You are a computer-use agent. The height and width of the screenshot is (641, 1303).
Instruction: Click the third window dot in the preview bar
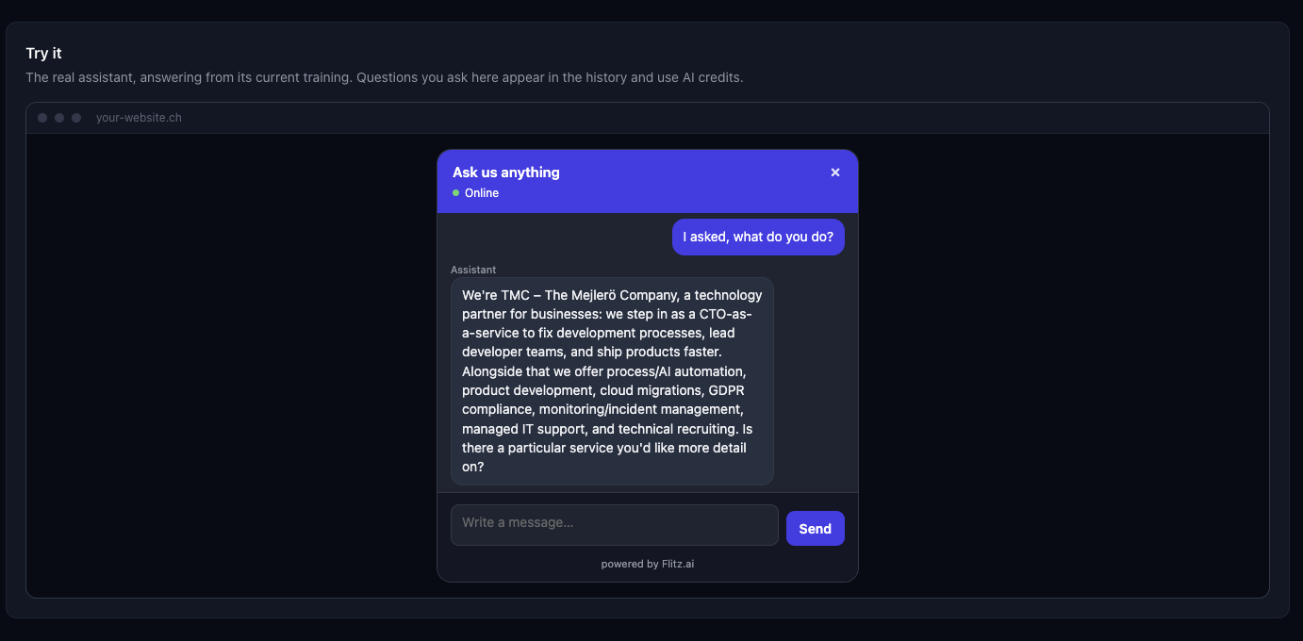click(x=76, y=118)
